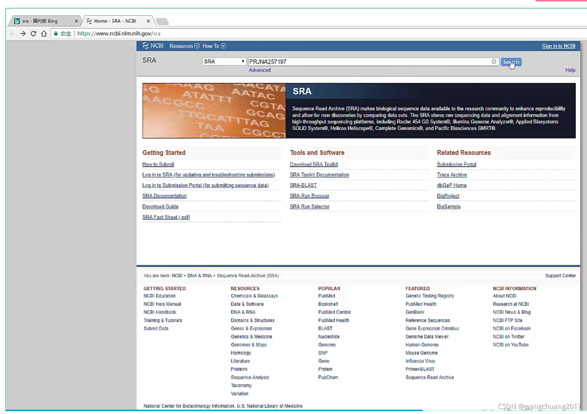Open Sequence Read Archive footer link
Image resolution: width=587 pixels, height=414 pixels.
pos(430,378)
